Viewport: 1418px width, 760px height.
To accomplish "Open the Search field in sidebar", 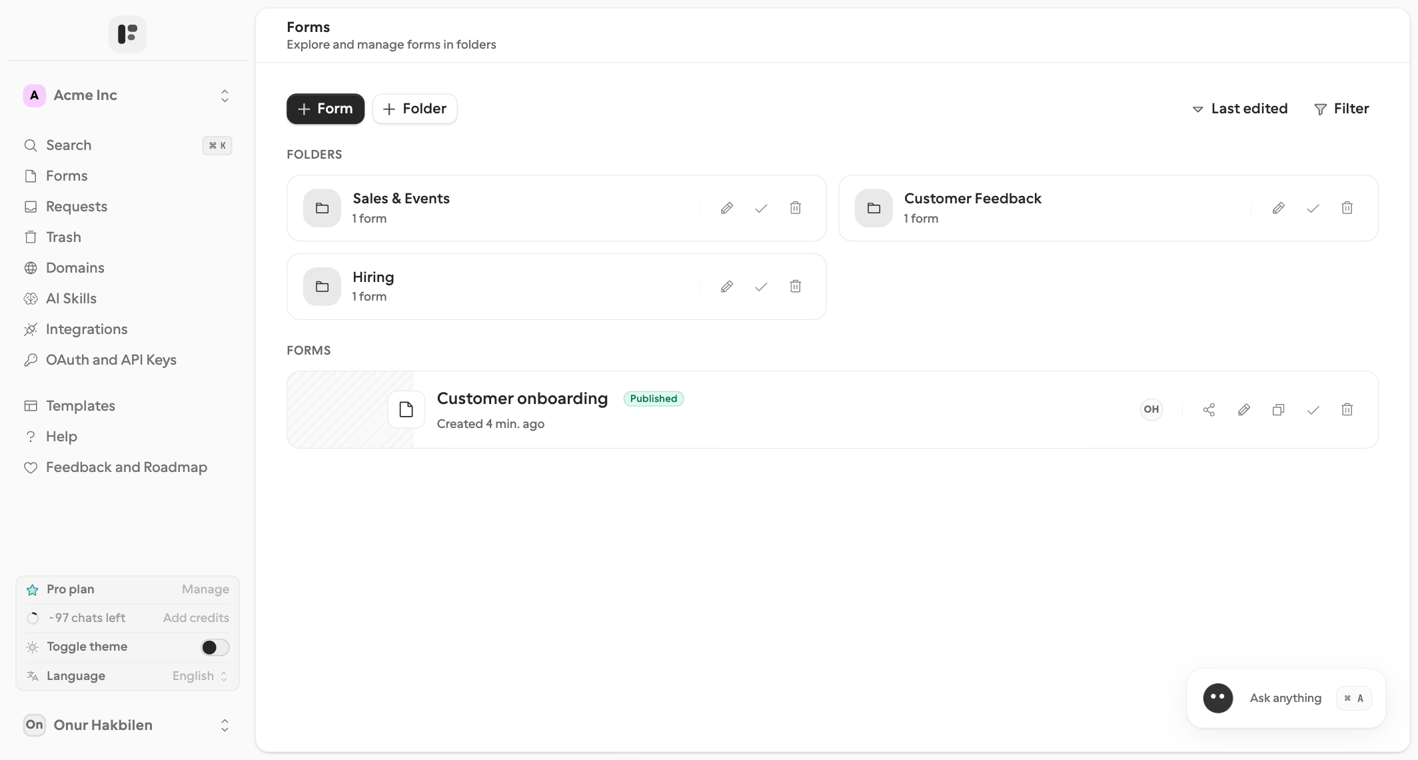I will (x=127, y=145).
